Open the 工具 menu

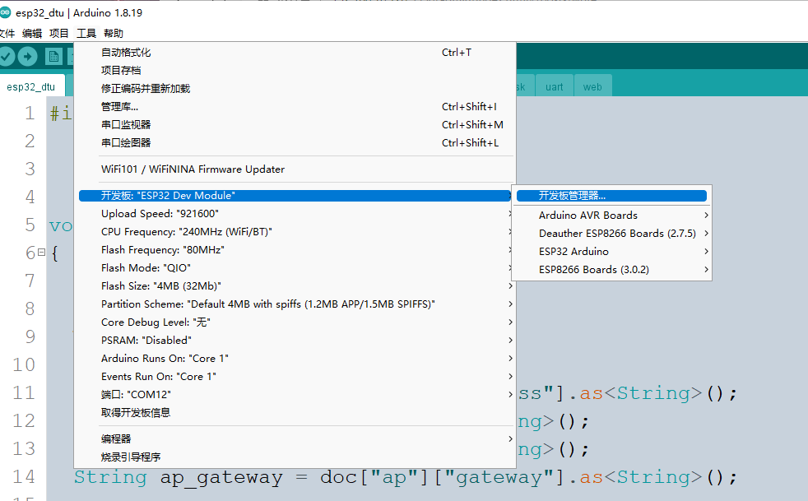pyautogui.click(x=86, y=34)
